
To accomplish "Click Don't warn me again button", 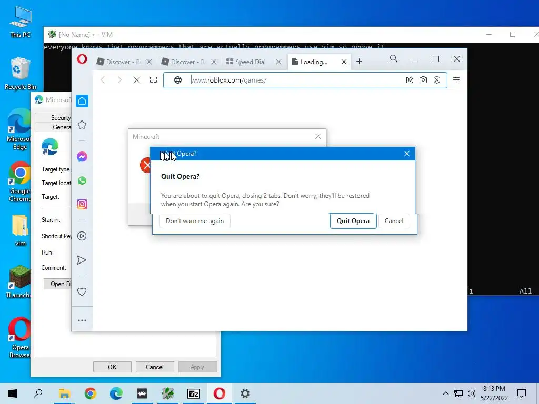I will pyautogui.click(x=195, y=221).
